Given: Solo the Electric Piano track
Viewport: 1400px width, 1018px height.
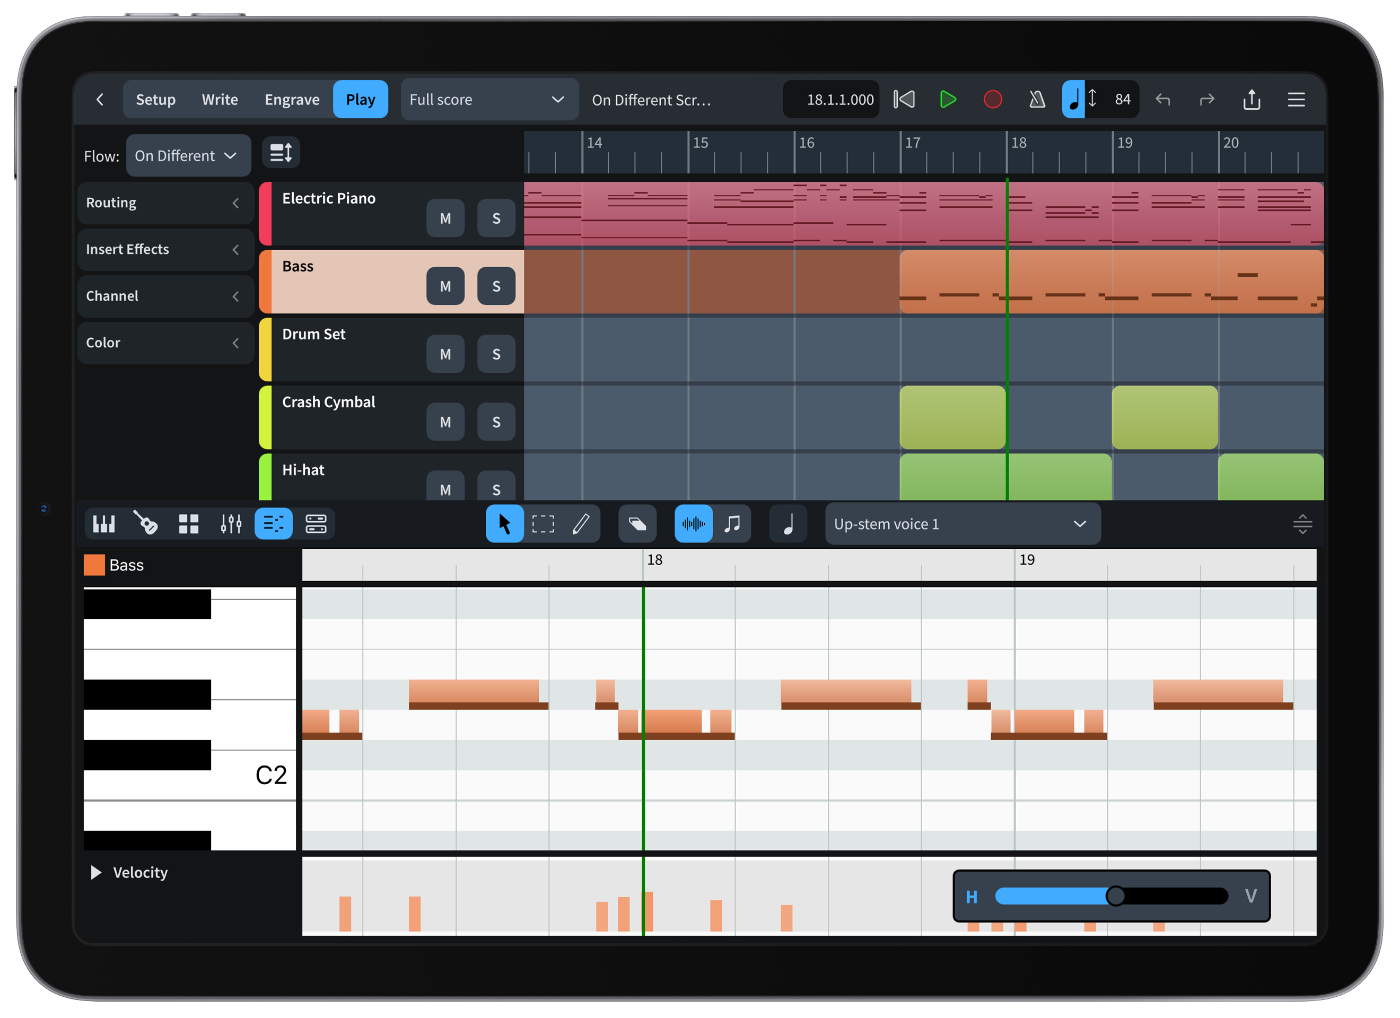Looking at the screenshot, I should (496, 218).
